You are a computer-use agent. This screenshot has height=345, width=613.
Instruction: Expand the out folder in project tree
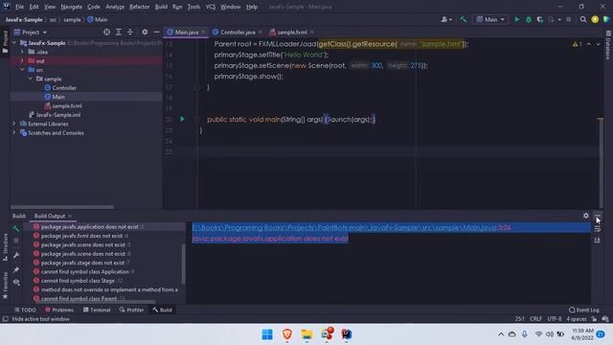pyautogui.click(x=22, y=60)
